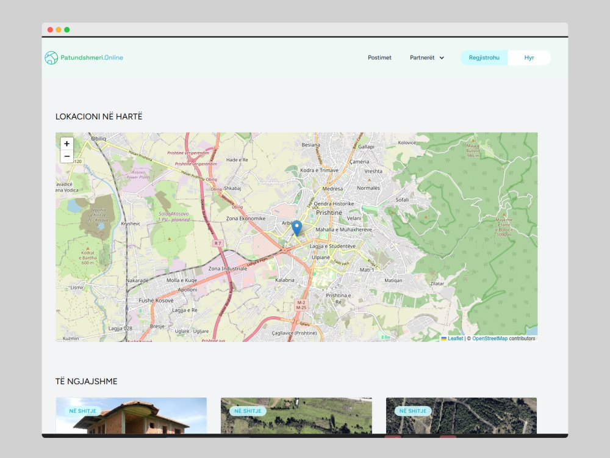Zoom out on the map with minus button
Viewport: 610px width, 458px height.
67,156
